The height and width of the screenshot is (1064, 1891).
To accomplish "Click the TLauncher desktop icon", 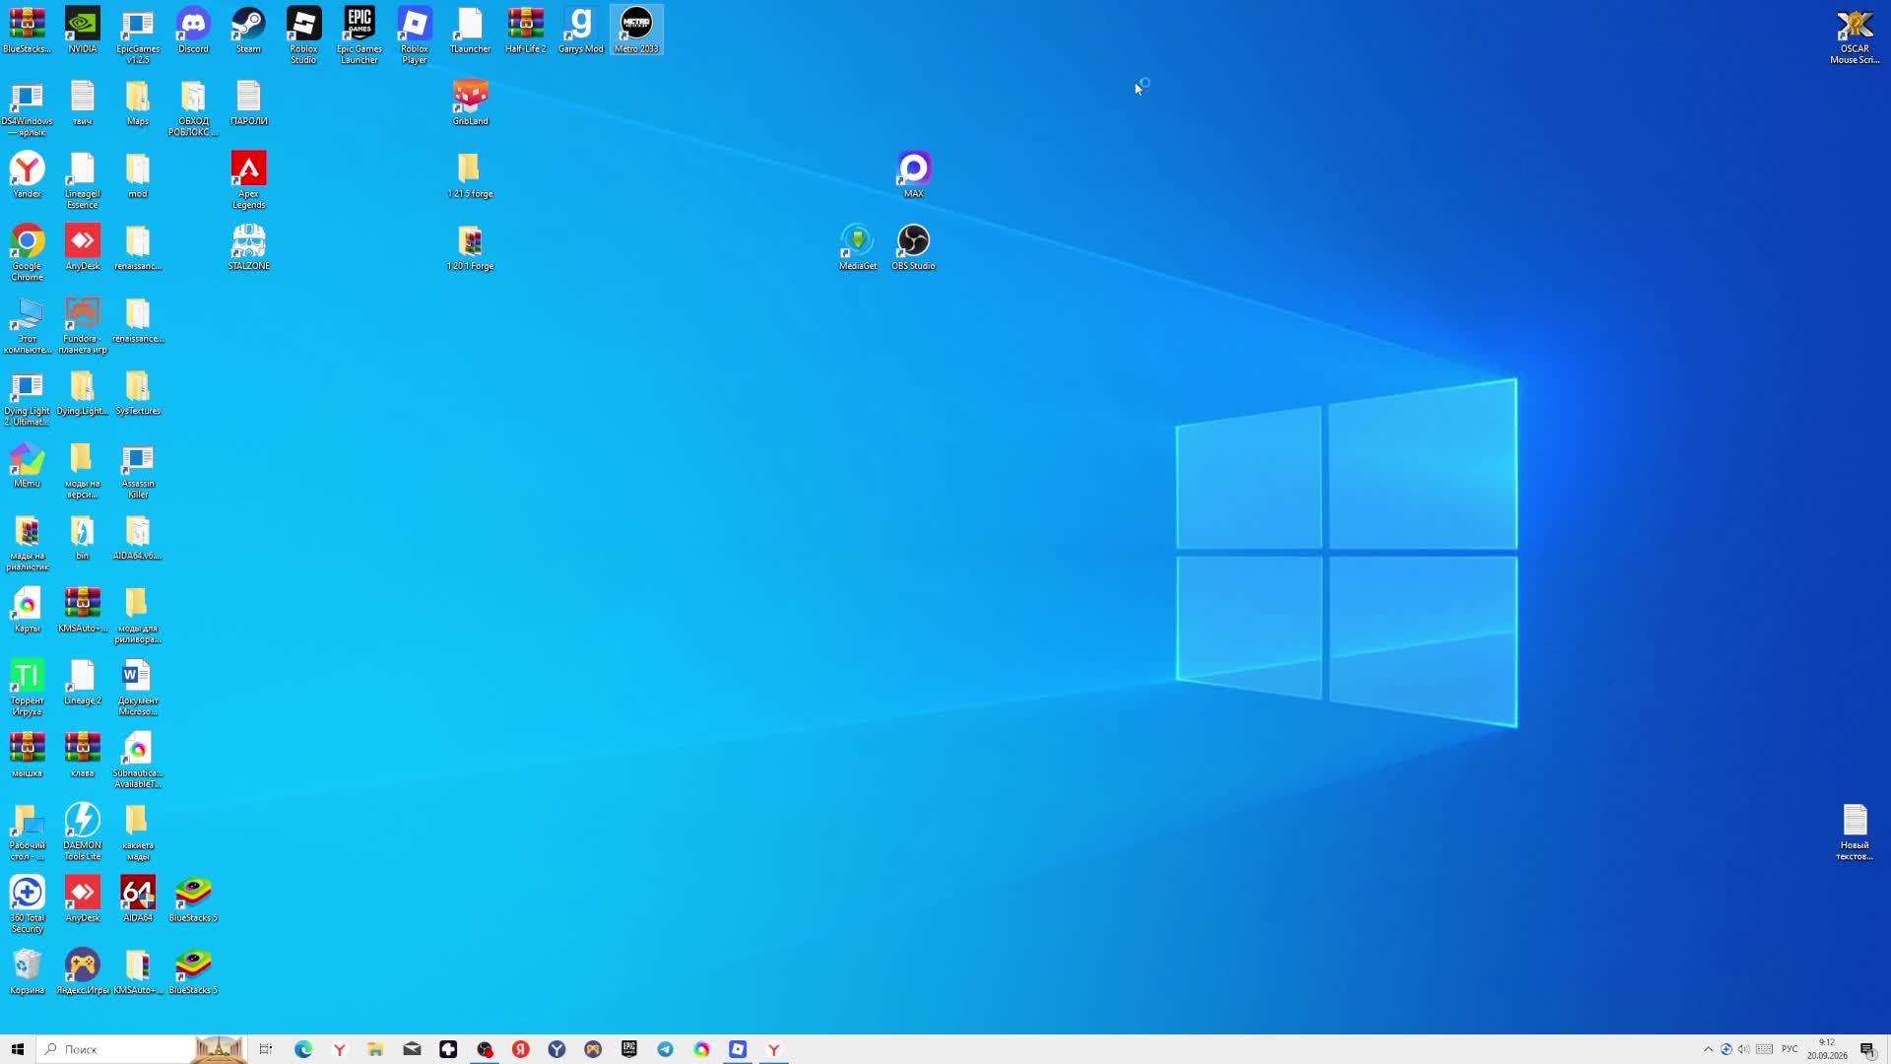I will click(x=470, y=30).
